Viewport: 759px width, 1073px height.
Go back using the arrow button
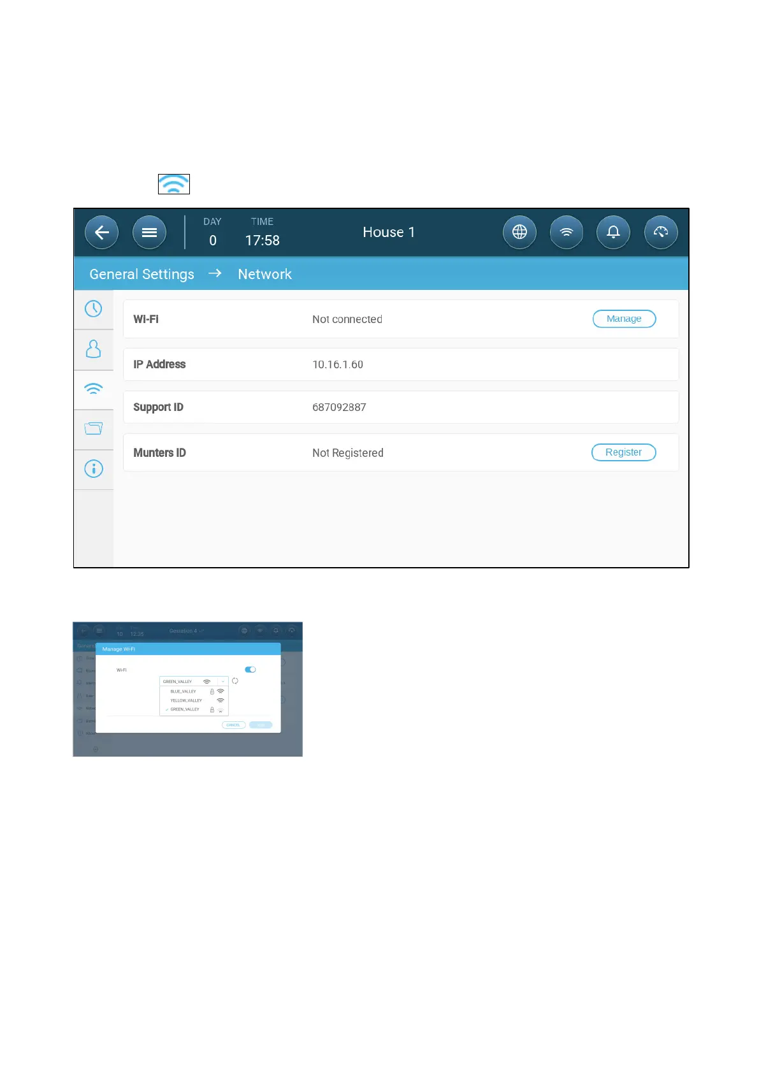point(102,233)
